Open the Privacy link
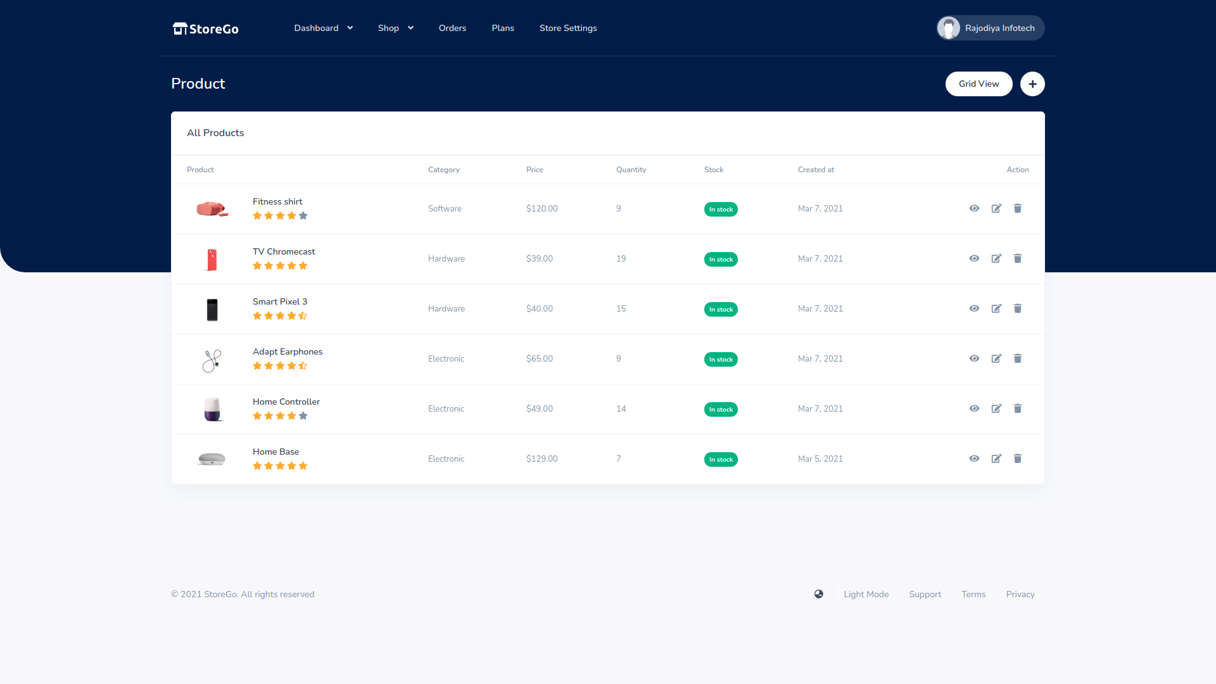Viewport: 1216px width, 684px height. pyautogui.click(x=1020, y=594)
